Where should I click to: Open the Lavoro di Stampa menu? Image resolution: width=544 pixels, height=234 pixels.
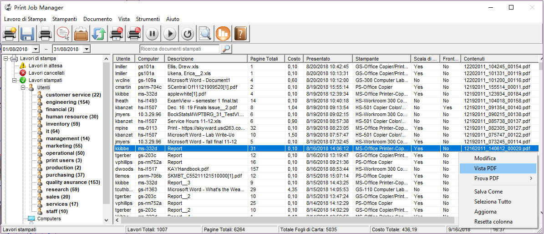(25, 19)
